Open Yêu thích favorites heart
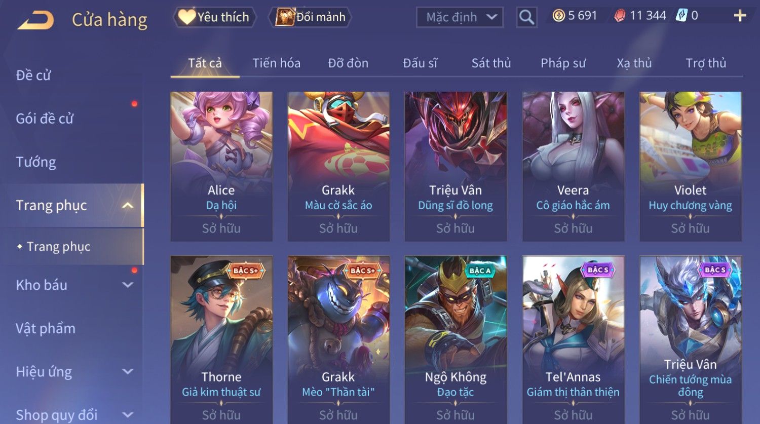 click(214, 17)
